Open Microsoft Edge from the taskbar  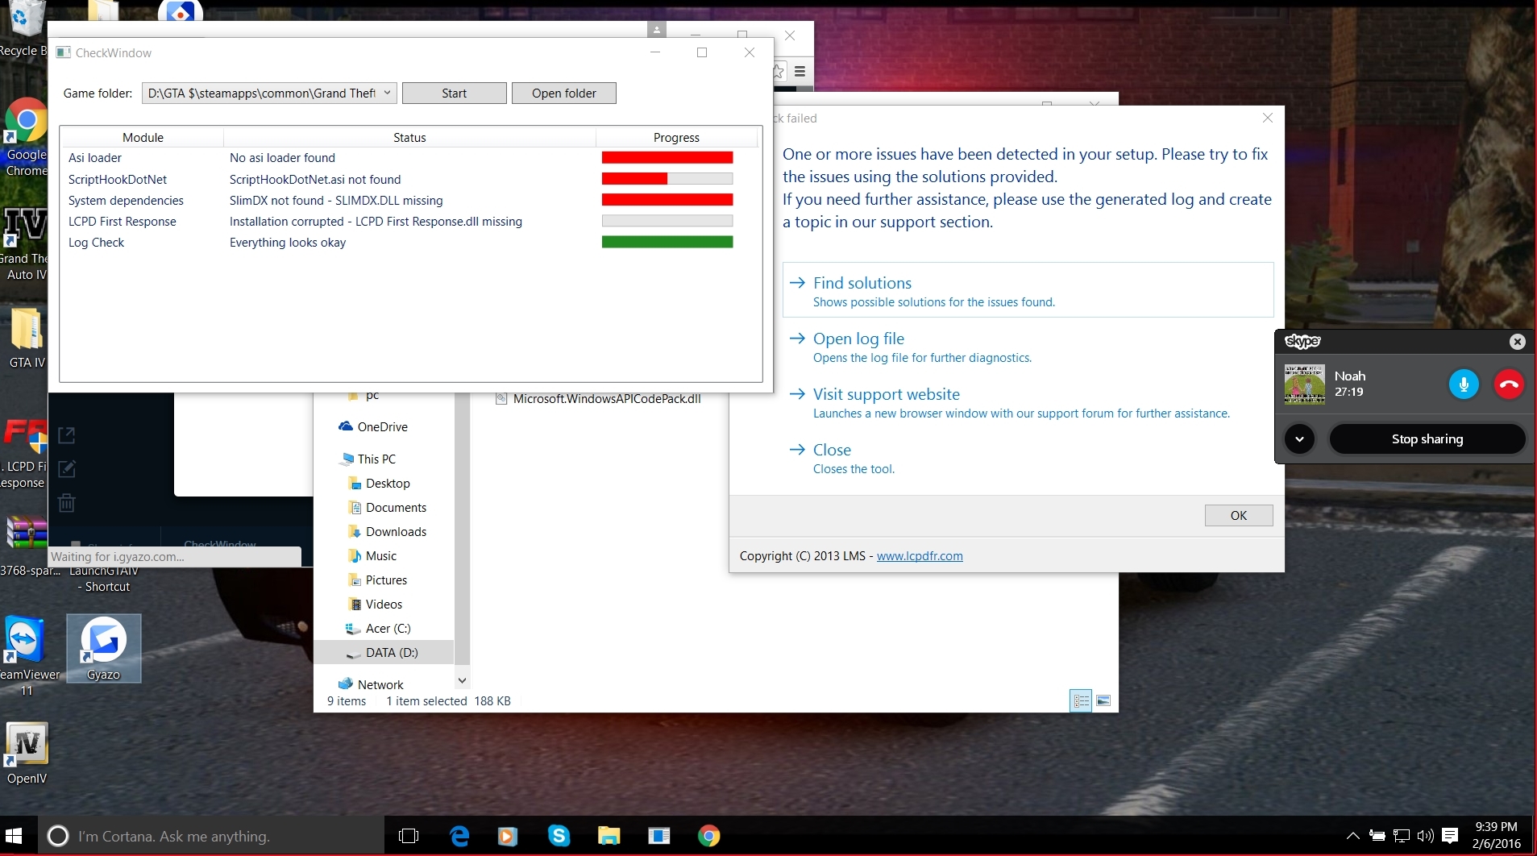pyautogui.click(x=459, y=836)
